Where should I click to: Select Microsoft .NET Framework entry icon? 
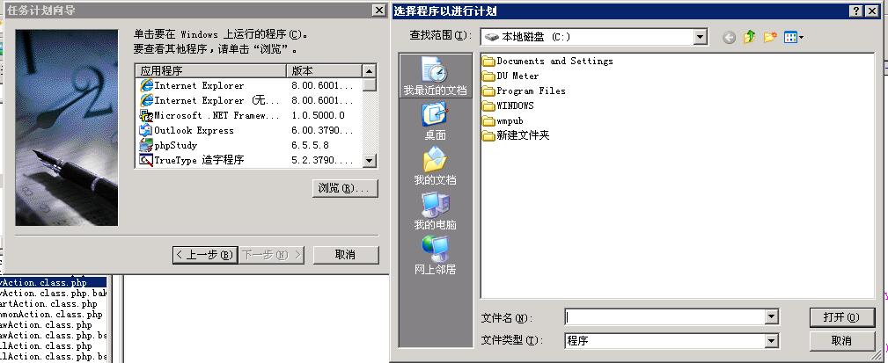(x=146, y=115)
